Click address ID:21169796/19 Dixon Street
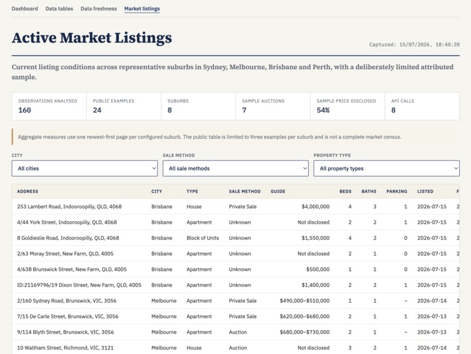 79,285
